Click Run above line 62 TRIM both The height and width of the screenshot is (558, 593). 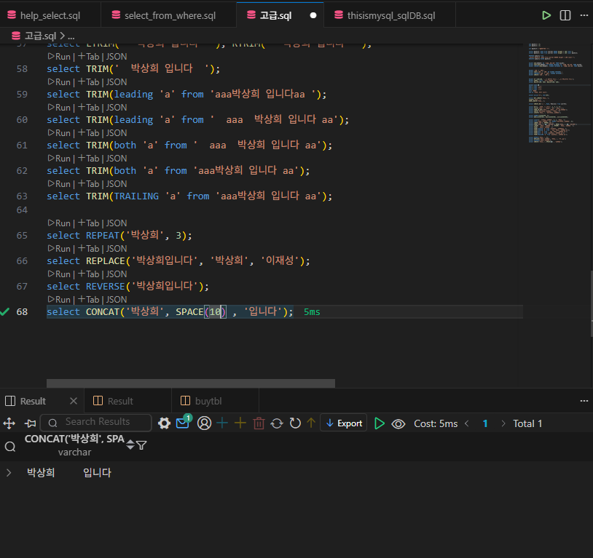click(x=59, y=159)
